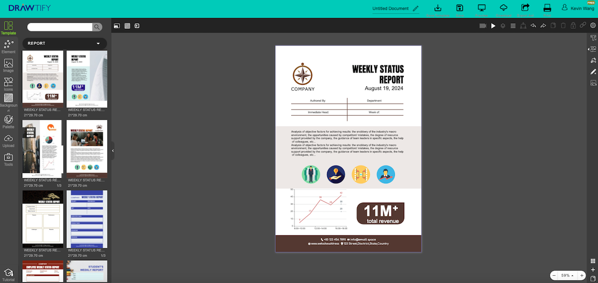Select the Student's Weekly Report template
Viewport: 598px width, 283px height.
pos(87,271)
